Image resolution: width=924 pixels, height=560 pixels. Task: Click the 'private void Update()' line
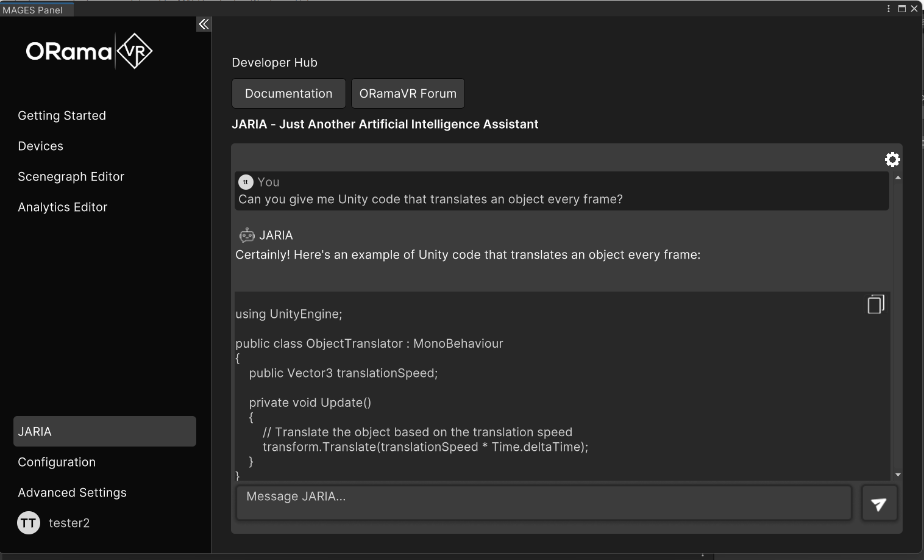[310, 403]
